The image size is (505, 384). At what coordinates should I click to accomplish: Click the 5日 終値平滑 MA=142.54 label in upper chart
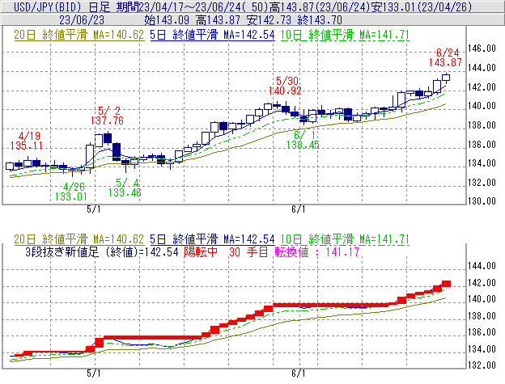click(x=212, y=35)
